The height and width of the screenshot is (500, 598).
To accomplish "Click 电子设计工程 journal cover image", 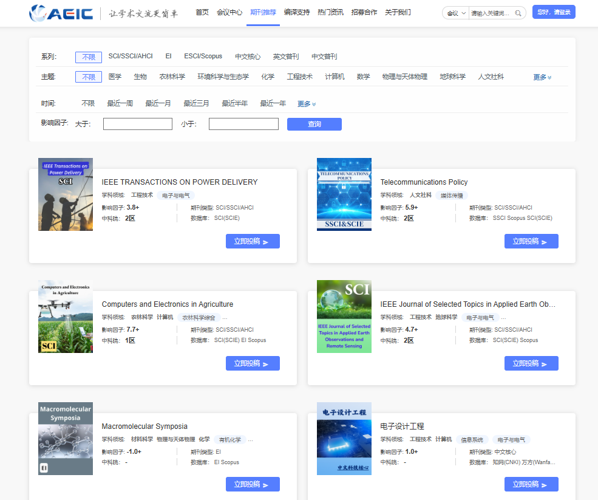I will point(344,438).
